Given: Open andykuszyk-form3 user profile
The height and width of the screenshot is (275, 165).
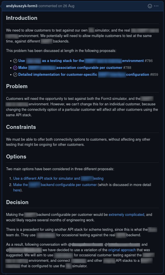Looking at the screenshot, I should (22, 6).
